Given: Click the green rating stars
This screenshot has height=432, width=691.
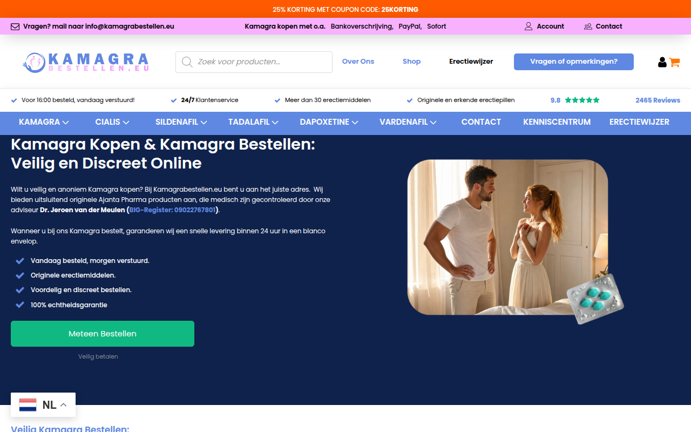Looking at the screenshot, I should pos(582,100).
